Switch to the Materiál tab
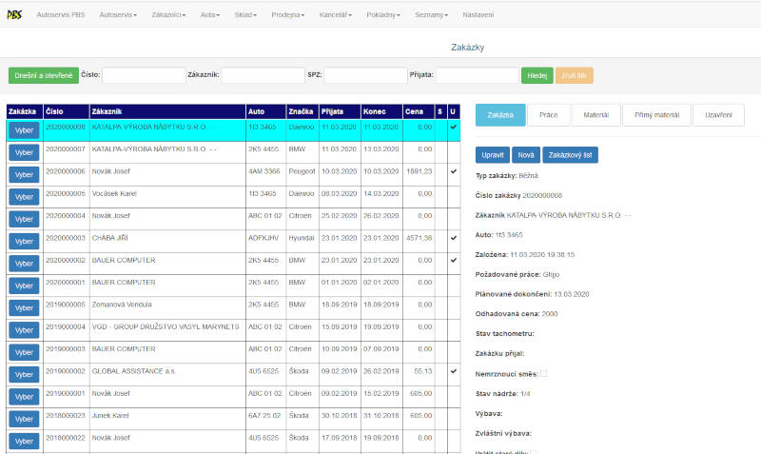 pos(596,115)
